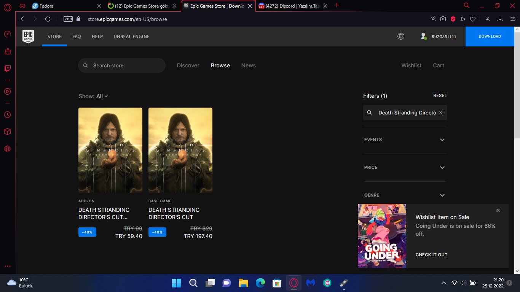The image size is (520, 292).
Task: Click the blue DOWNLOAD button
Action: click(x=490, y=36)
